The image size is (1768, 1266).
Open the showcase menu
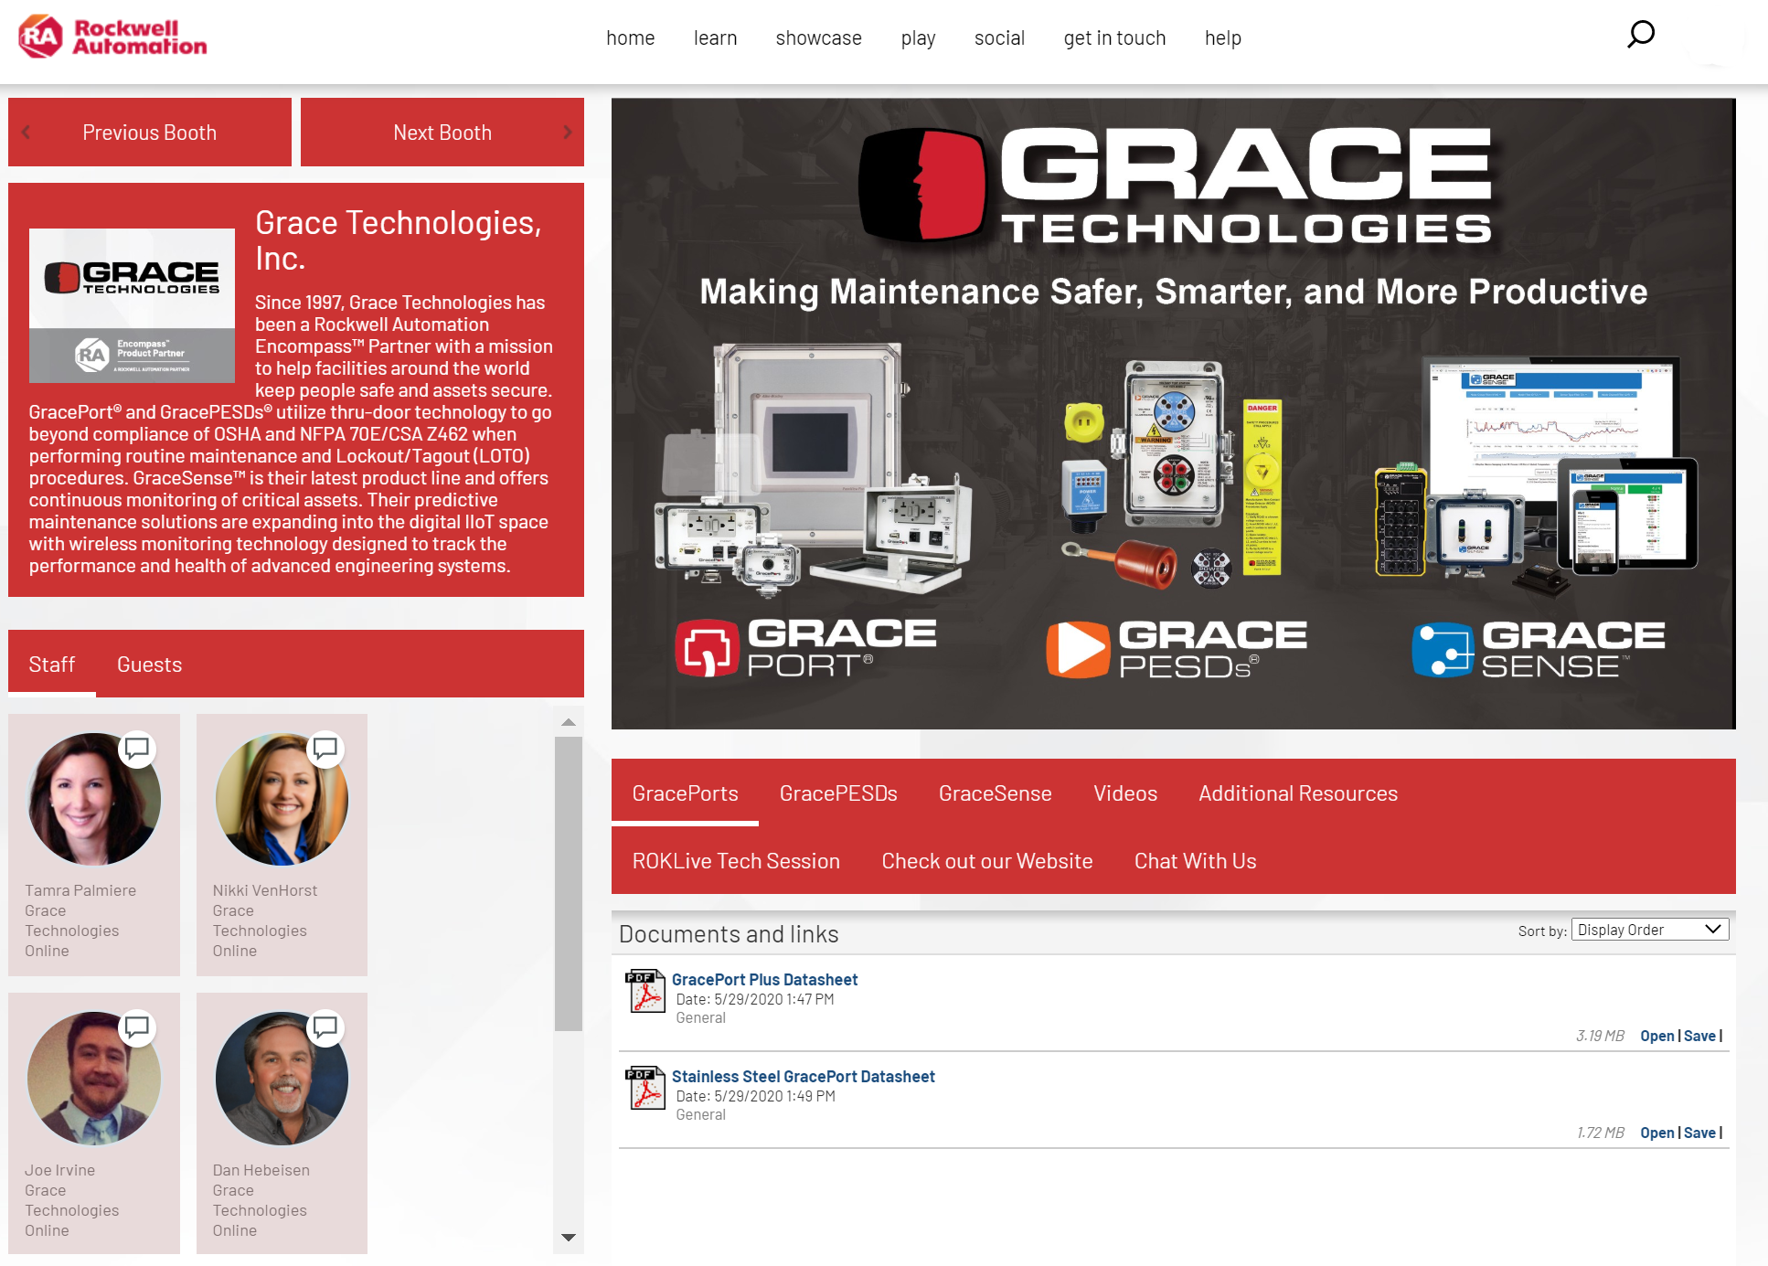[819, 38]
